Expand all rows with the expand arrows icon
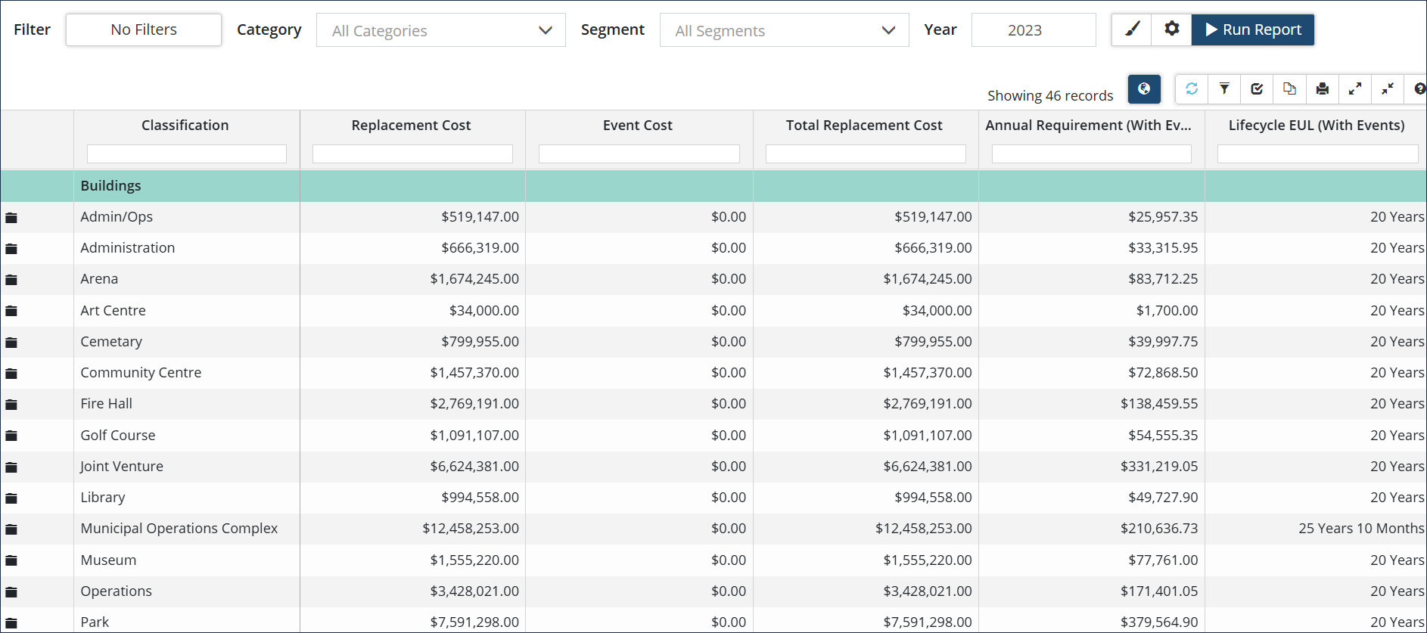The image size is (1427, 633). click(x=1354, y=89)
